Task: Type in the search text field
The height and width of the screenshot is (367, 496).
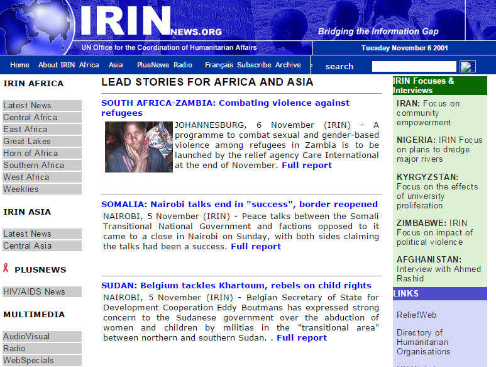Action: 414,66
